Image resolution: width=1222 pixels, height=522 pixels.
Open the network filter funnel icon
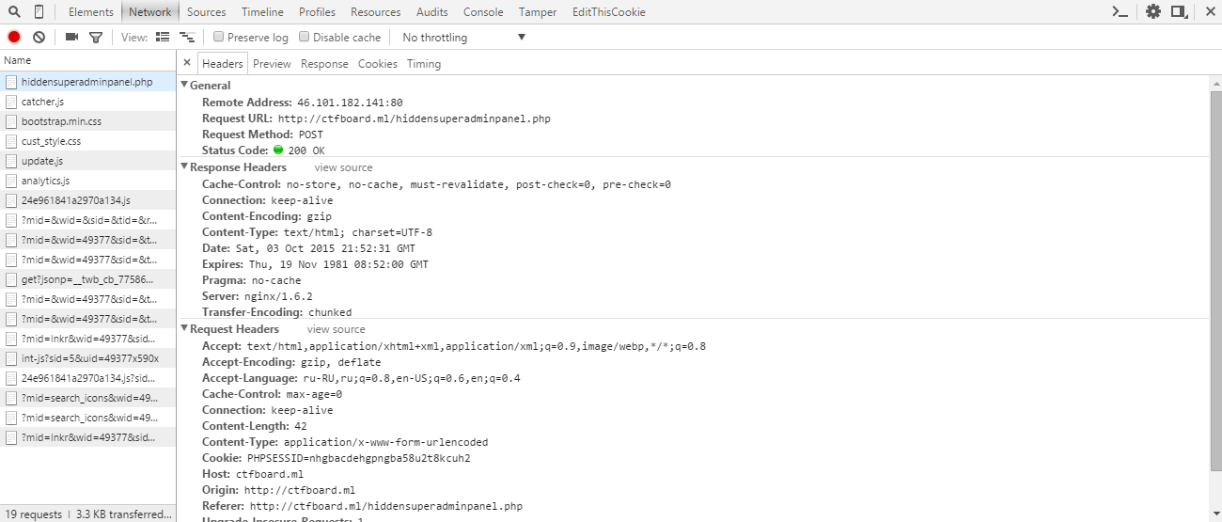click(96, 38)
